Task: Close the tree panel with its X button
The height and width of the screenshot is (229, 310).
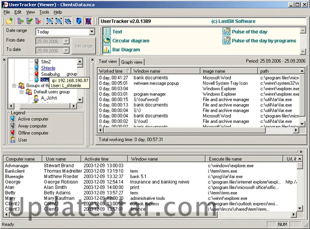Action: click(4, 60)
